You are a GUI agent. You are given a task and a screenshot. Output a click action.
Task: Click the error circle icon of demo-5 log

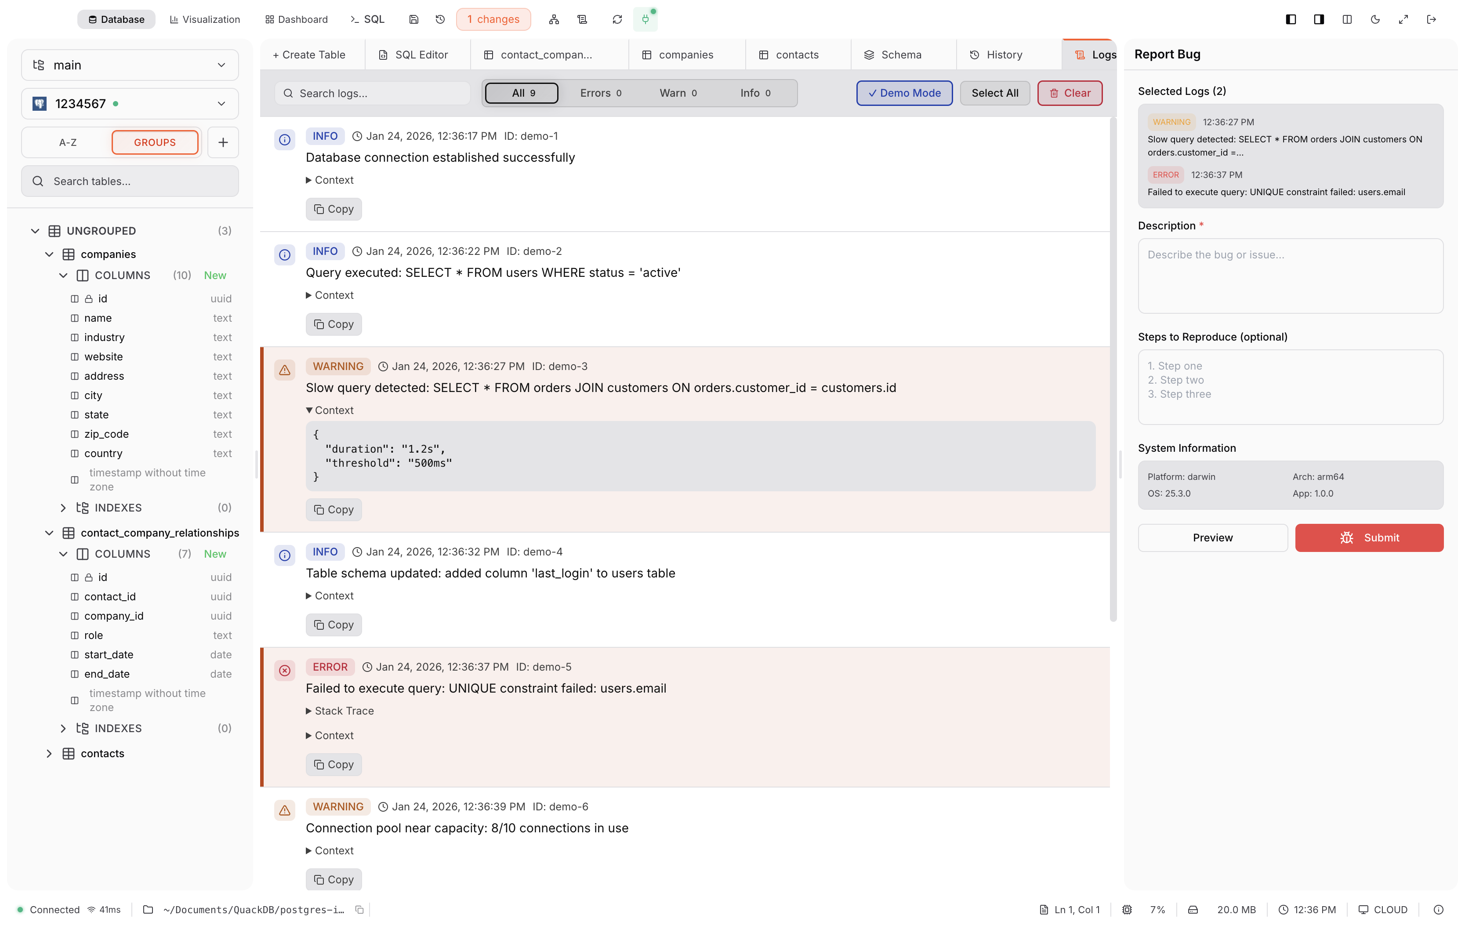(x=285, y=671)
